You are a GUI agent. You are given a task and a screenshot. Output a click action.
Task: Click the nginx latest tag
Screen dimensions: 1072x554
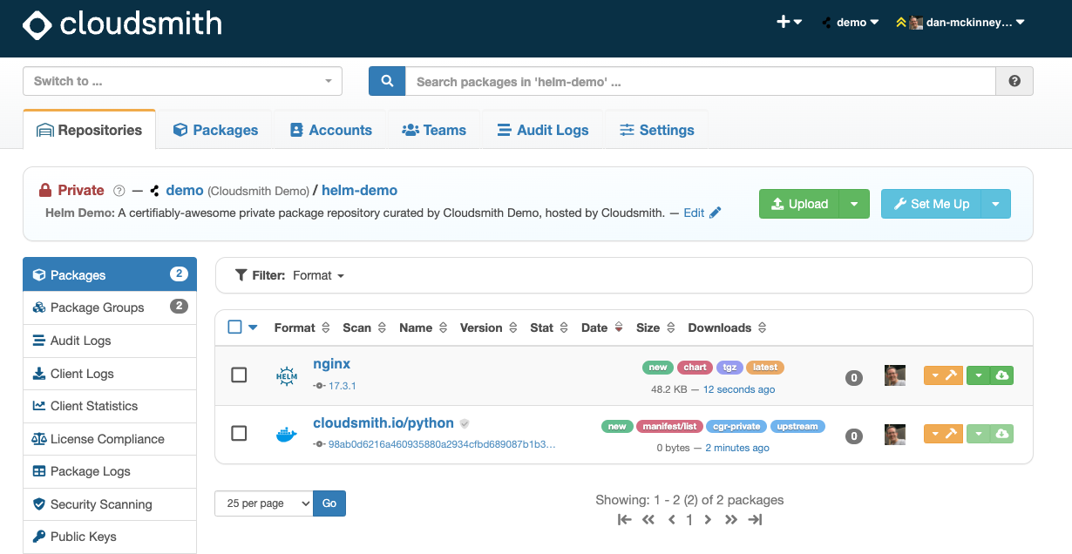point(764,368)
